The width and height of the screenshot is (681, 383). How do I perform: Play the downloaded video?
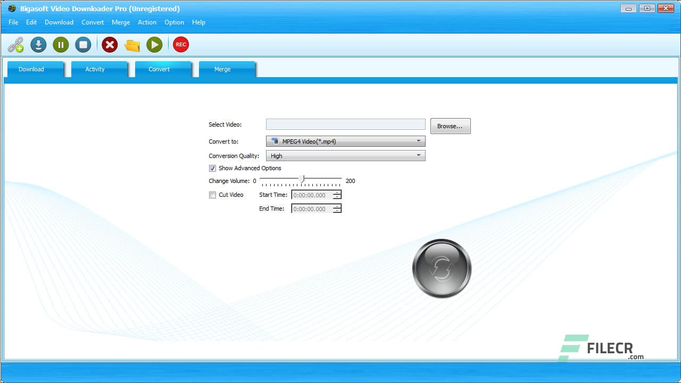(154, 45)
